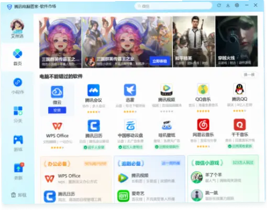This screenshot has width=267, height=210.
Task: Click the 网易云音乐 app icon
Action: (203, 124)
